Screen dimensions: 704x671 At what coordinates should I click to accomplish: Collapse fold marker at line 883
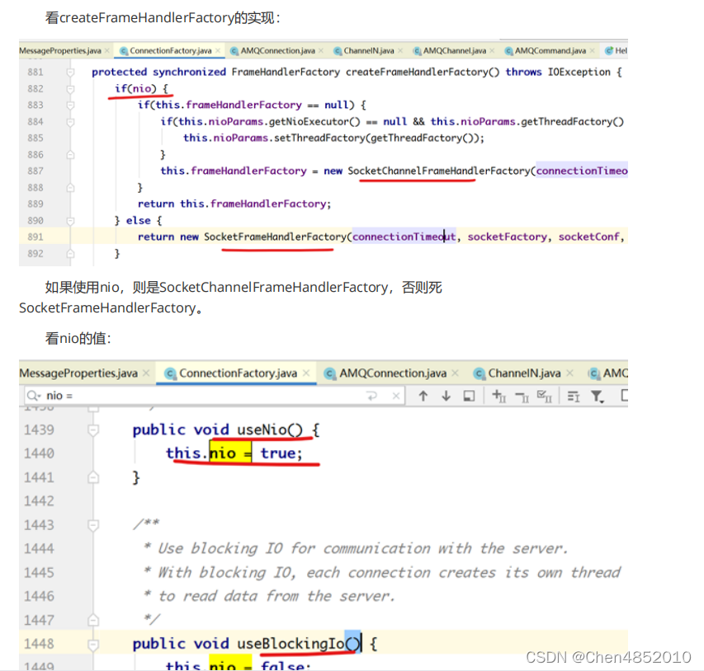click(70, 106)
